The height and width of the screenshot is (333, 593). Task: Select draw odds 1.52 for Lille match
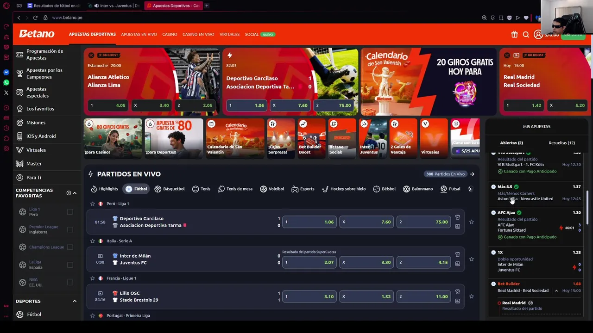366,296
